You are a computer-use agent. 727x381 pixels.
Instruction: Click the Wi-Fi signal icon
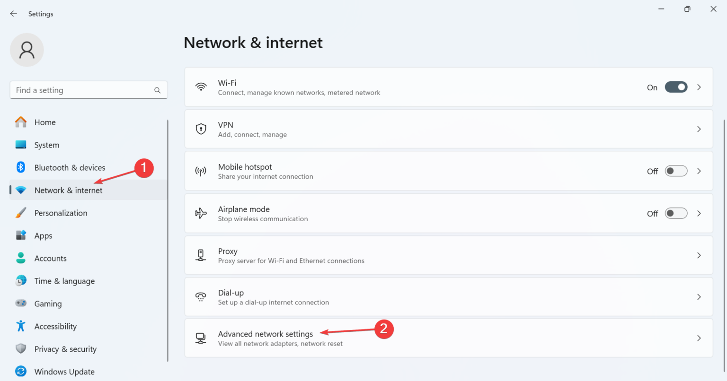pyautogui.click(x=201, y=87)
